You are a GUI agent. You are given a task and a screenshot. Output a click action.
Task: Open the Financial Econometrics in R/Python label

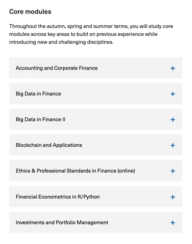click(58, 197)
